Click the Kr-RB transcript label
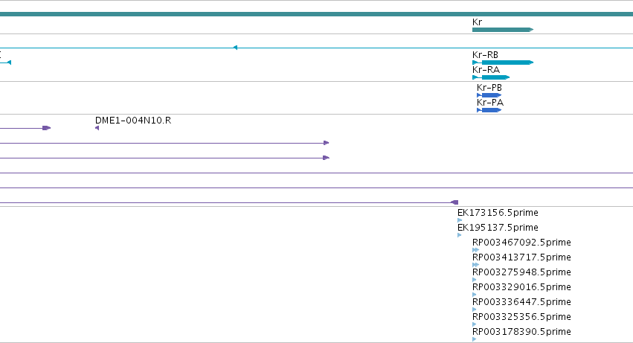 point(485,55)
